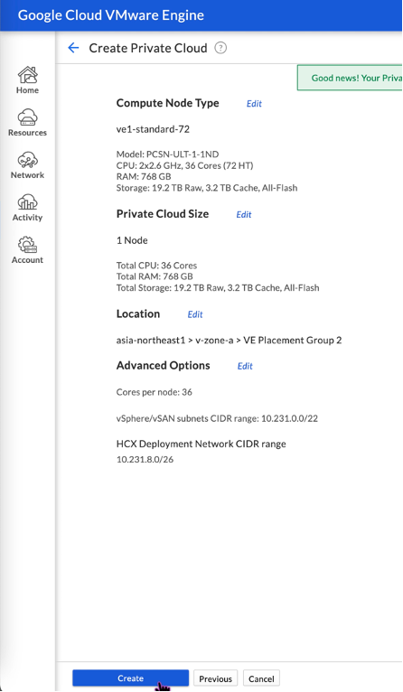Image resolution: width=403 pixels, height=692 pixels.
Task: Select the Create Private Cloud page title
Action: click(x=148, y=48)
